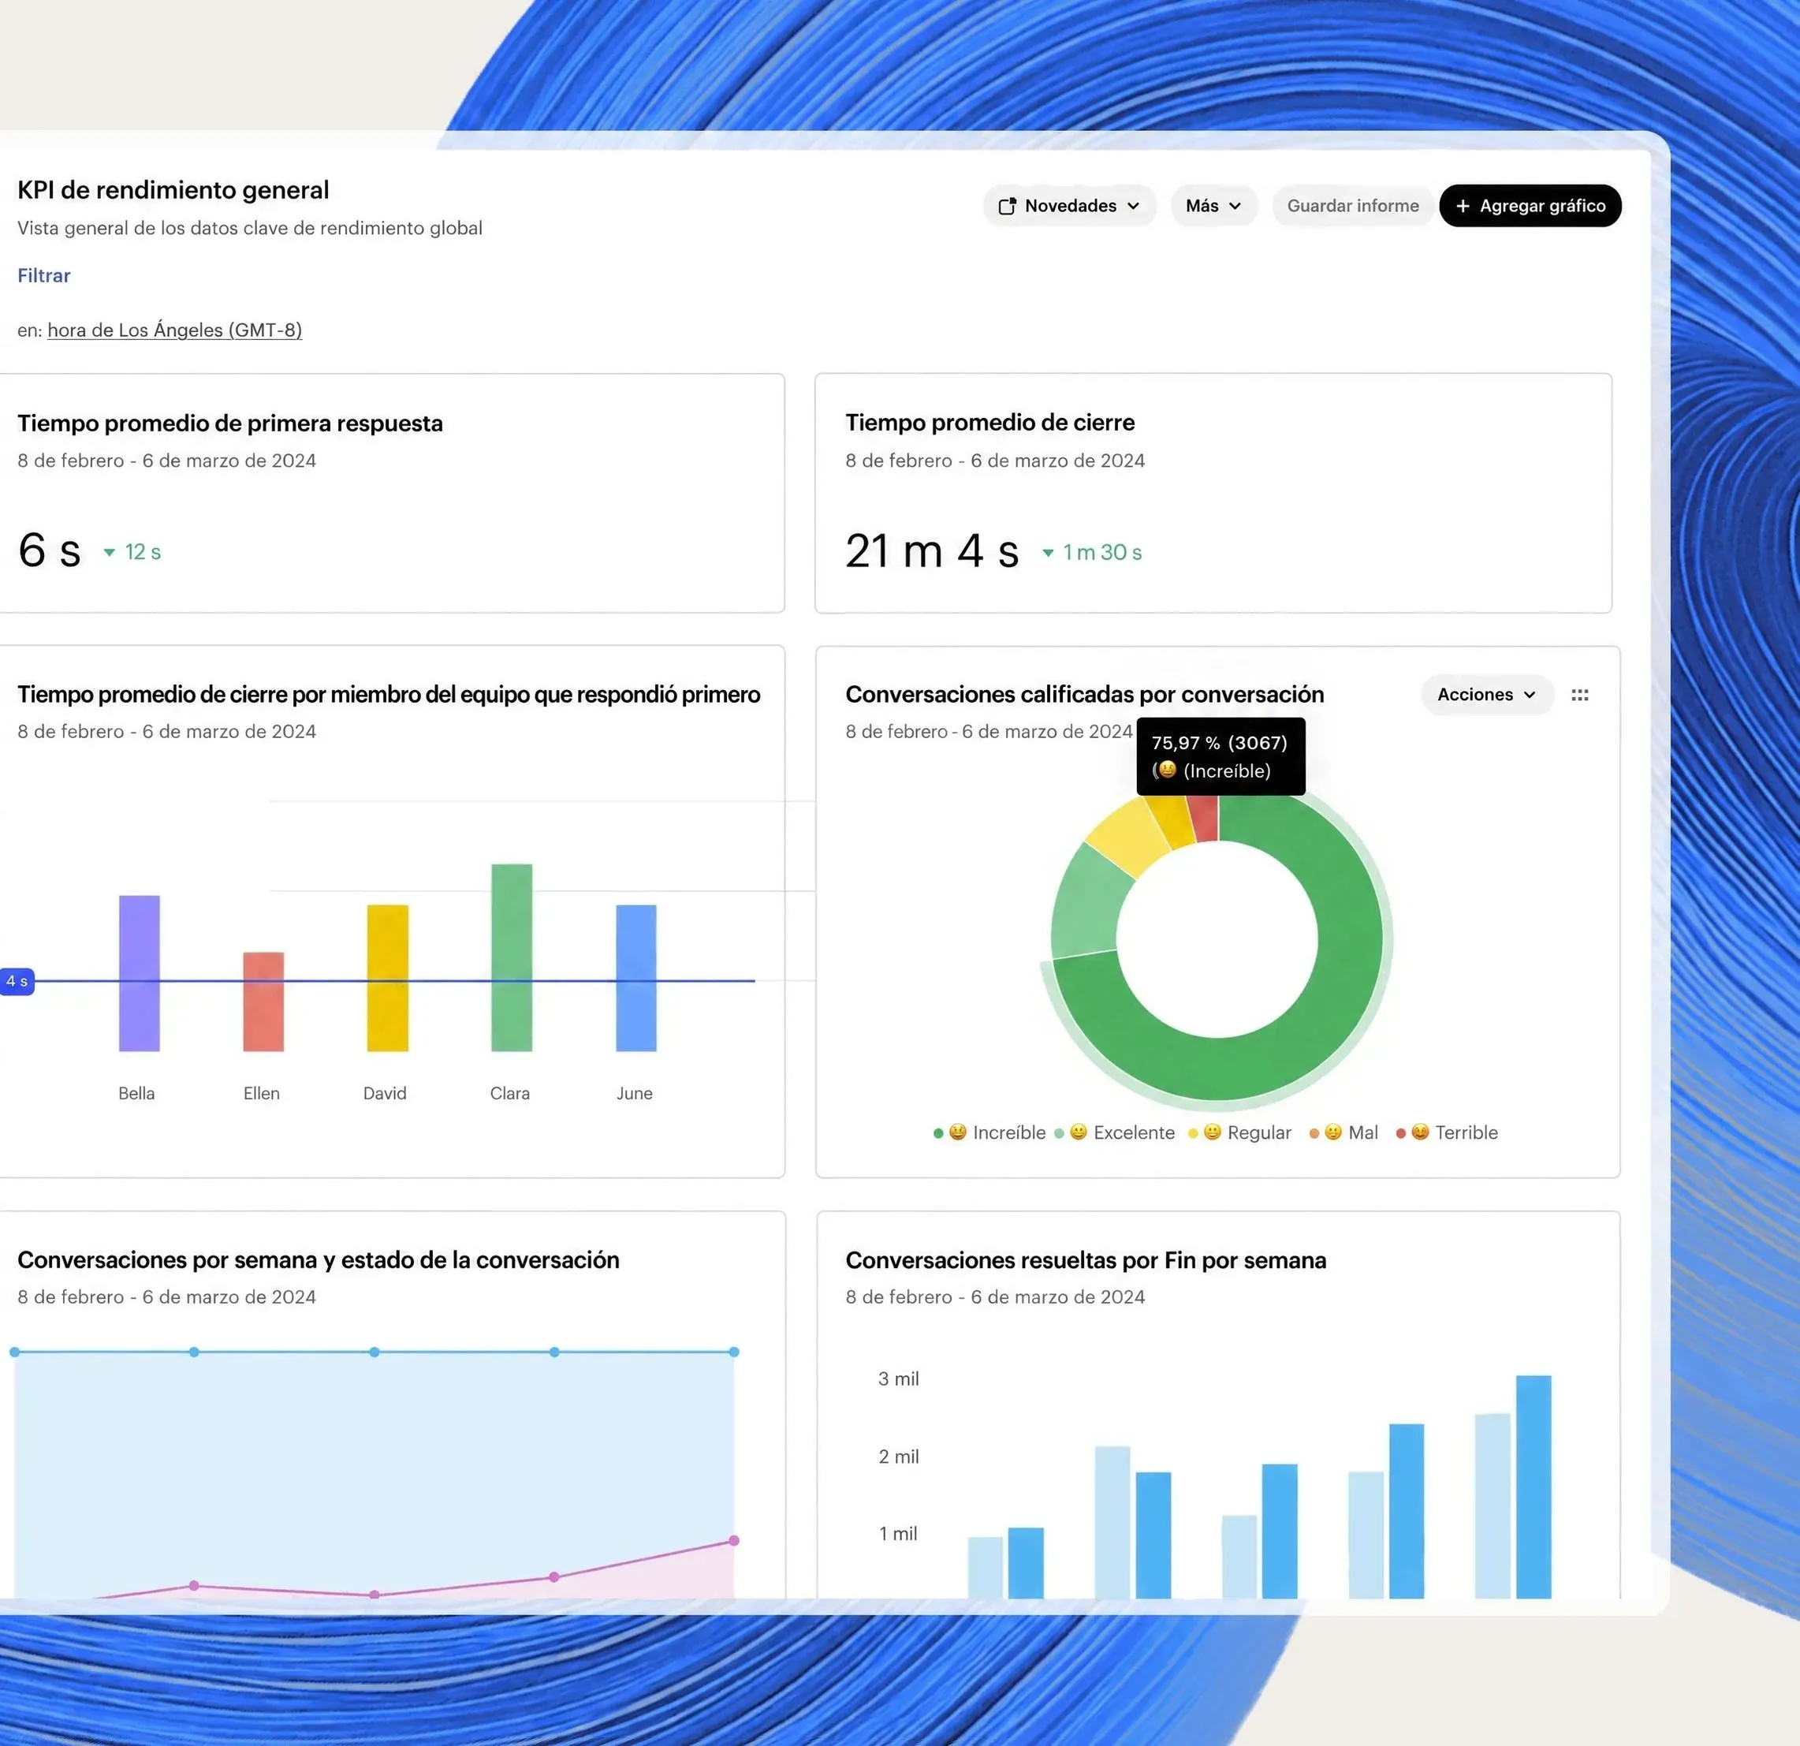Click Agregar gráfico button
This screenshot has height=1746, width=1800.
pos(1530,206)
